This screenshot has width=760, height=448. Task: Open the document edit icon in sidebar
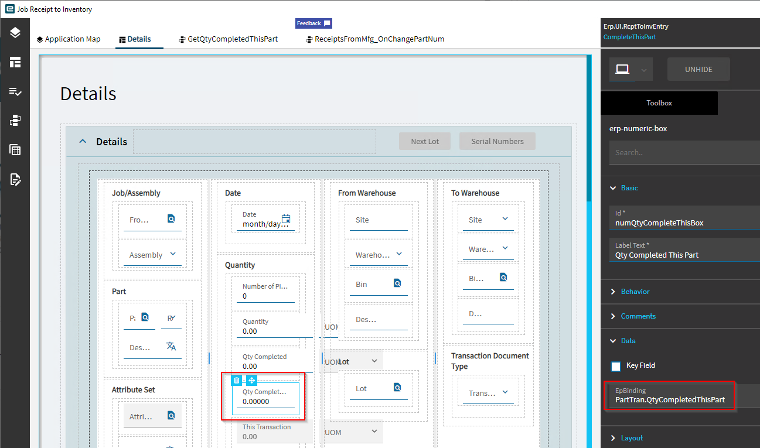point(15,179)
